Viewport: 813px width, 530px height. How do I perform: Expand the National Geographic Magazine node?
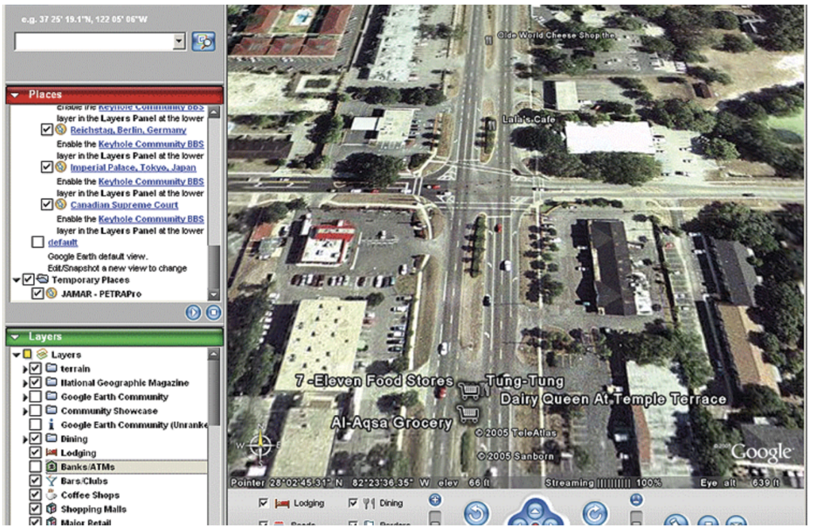(25, 383)
